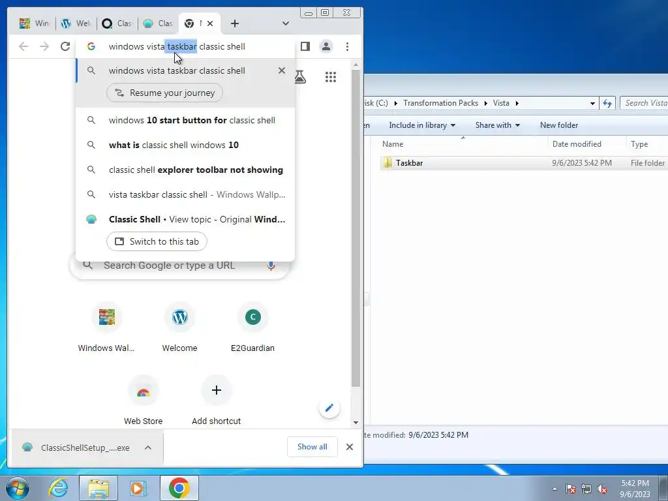Screen dimensions: 668x501
Task: Open Windows Media Player from taskbar
Action: pyautogui.click(x=138, y=488)
